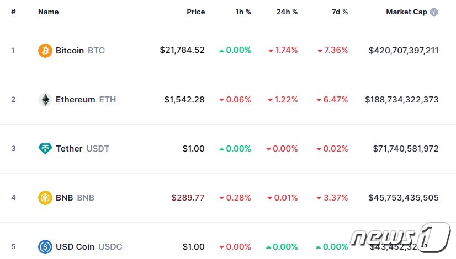Open the Tether USDT coin page

82,149
